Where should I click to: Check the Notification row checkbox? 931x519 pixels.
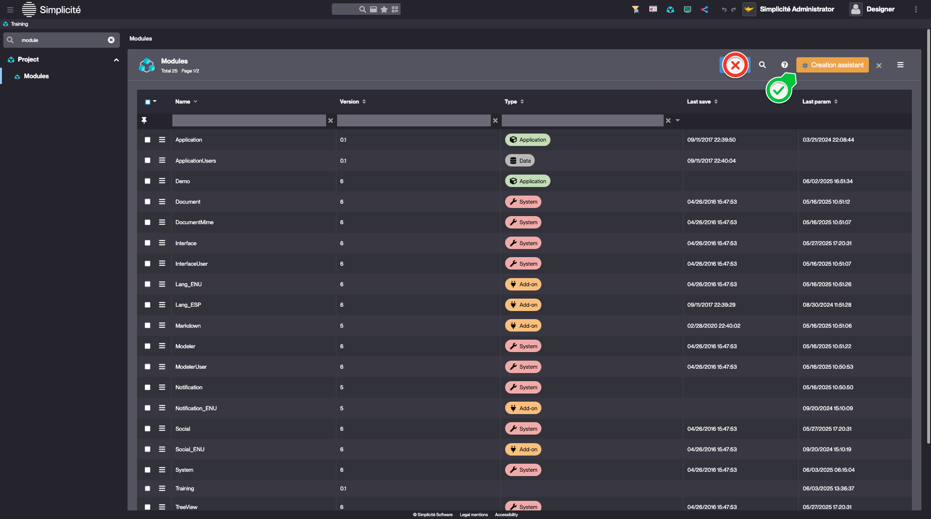148,387
